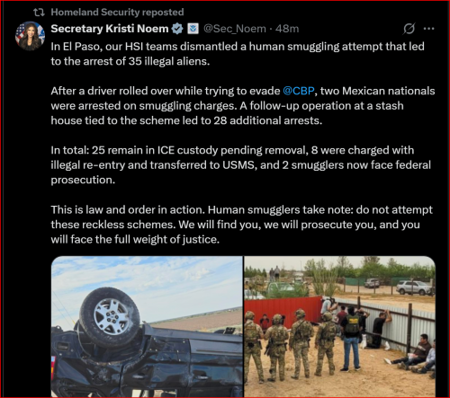Screen dimensions: 450x398
Task: Click the truck's wheel in the left photo
Action: point(110,317)
